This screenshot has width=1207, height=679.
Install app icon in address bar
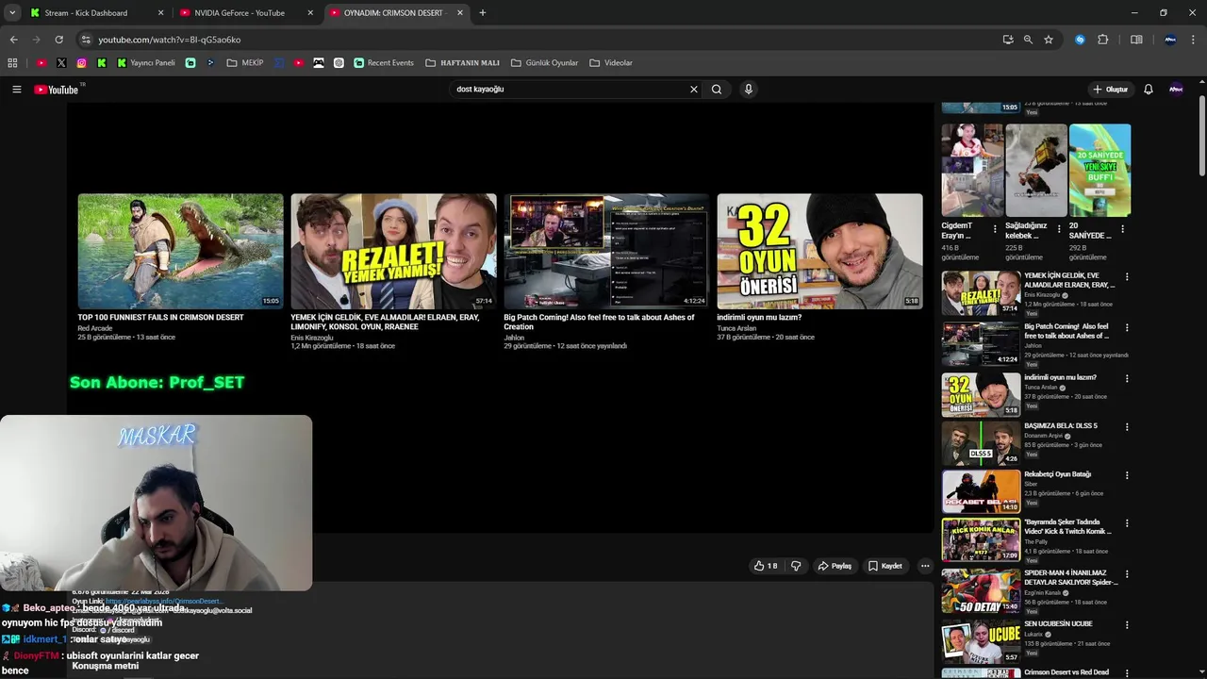(1008, 40)
